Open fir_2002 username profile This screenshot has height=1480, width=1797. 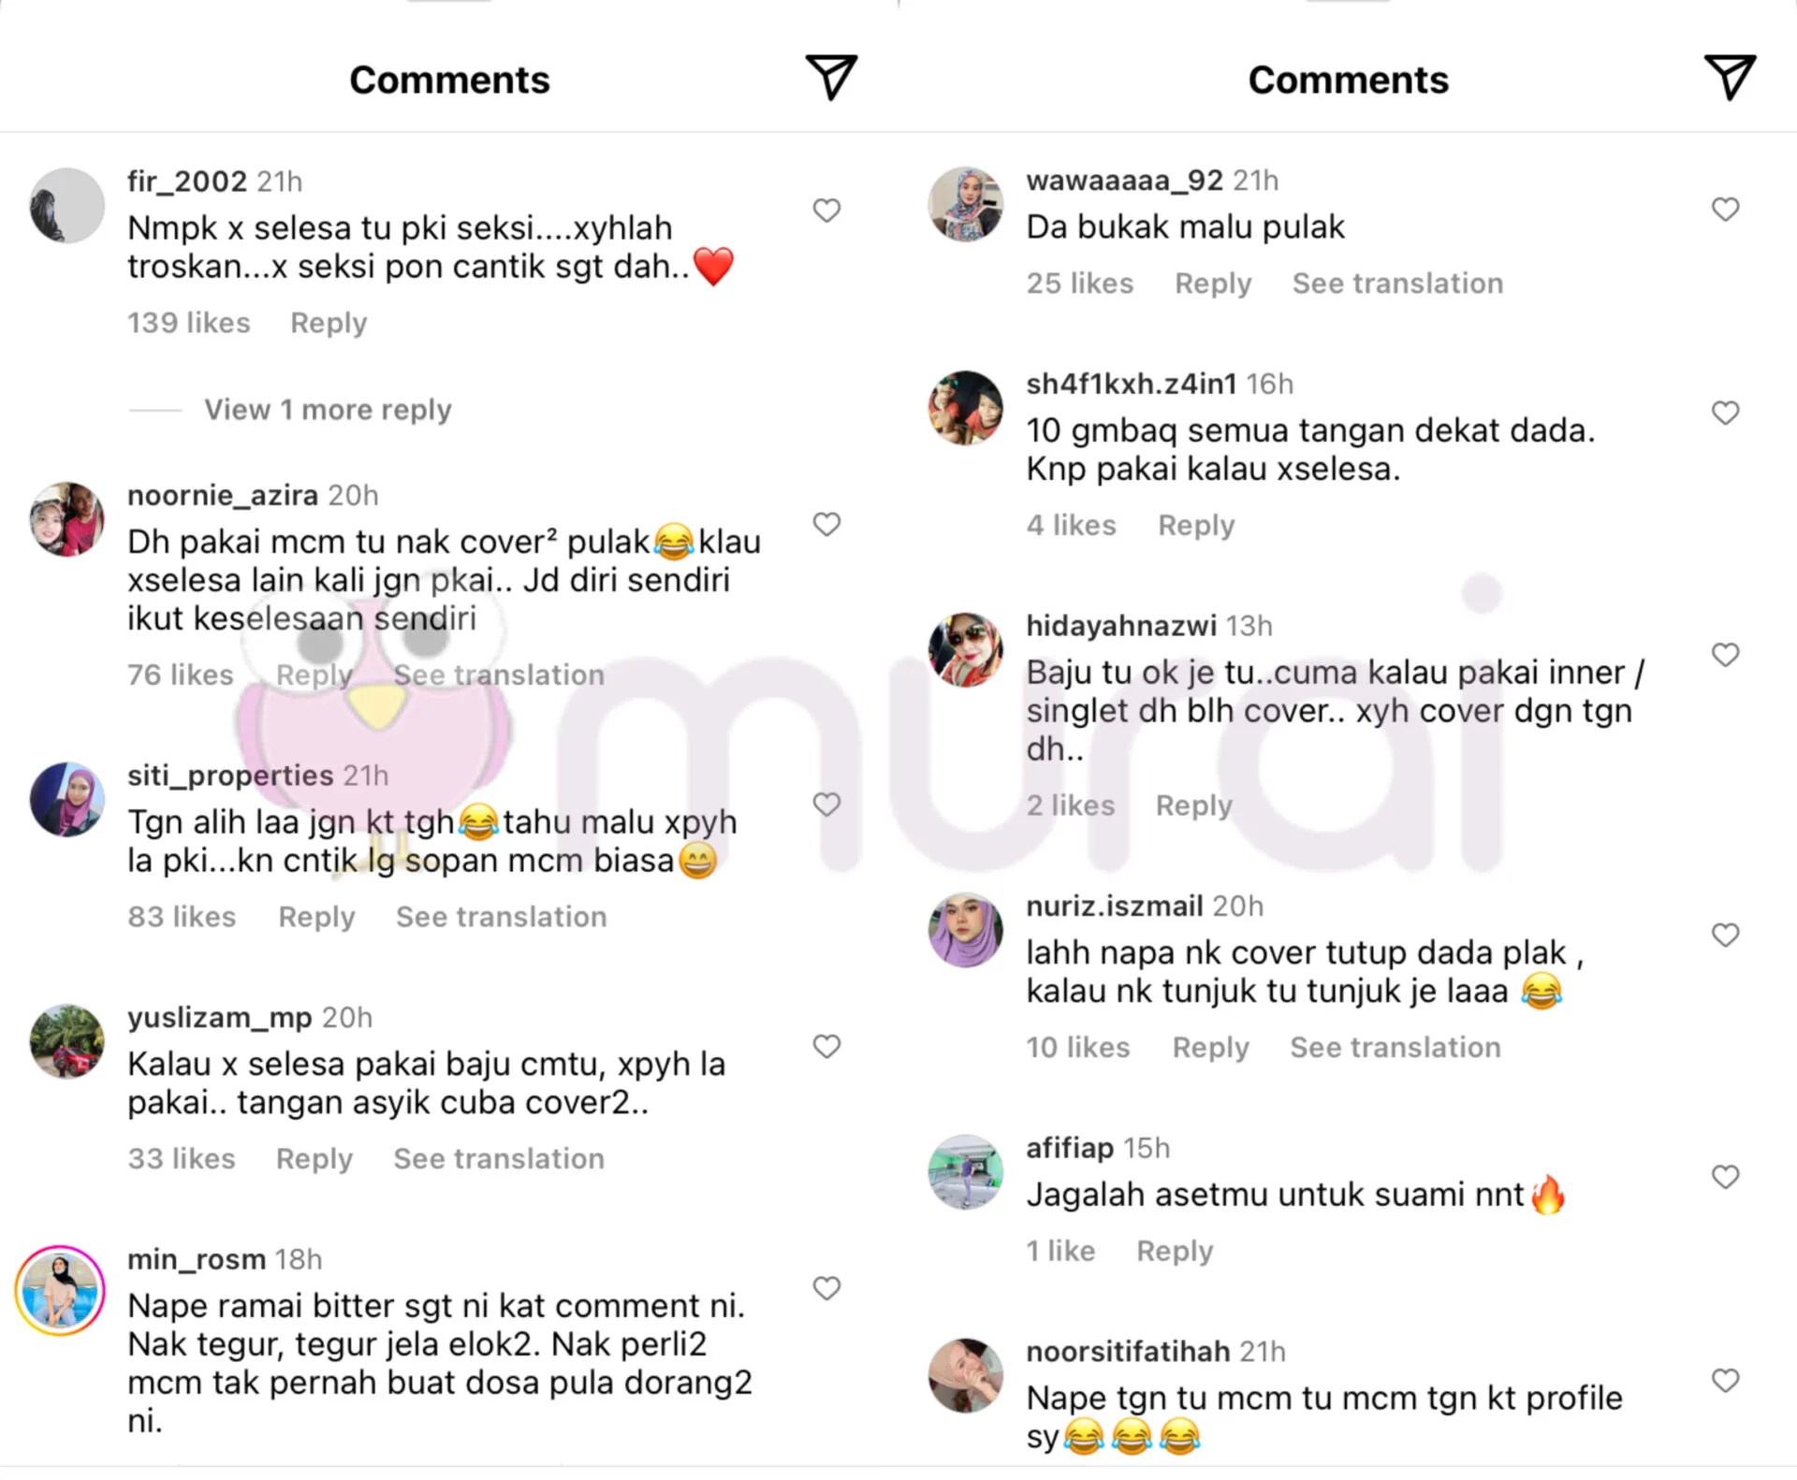[x=187, y=181]
